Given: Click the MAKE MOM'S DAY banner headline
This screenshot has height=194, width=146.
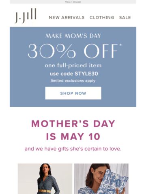Looking at the screenshot, I should (73, 36).
